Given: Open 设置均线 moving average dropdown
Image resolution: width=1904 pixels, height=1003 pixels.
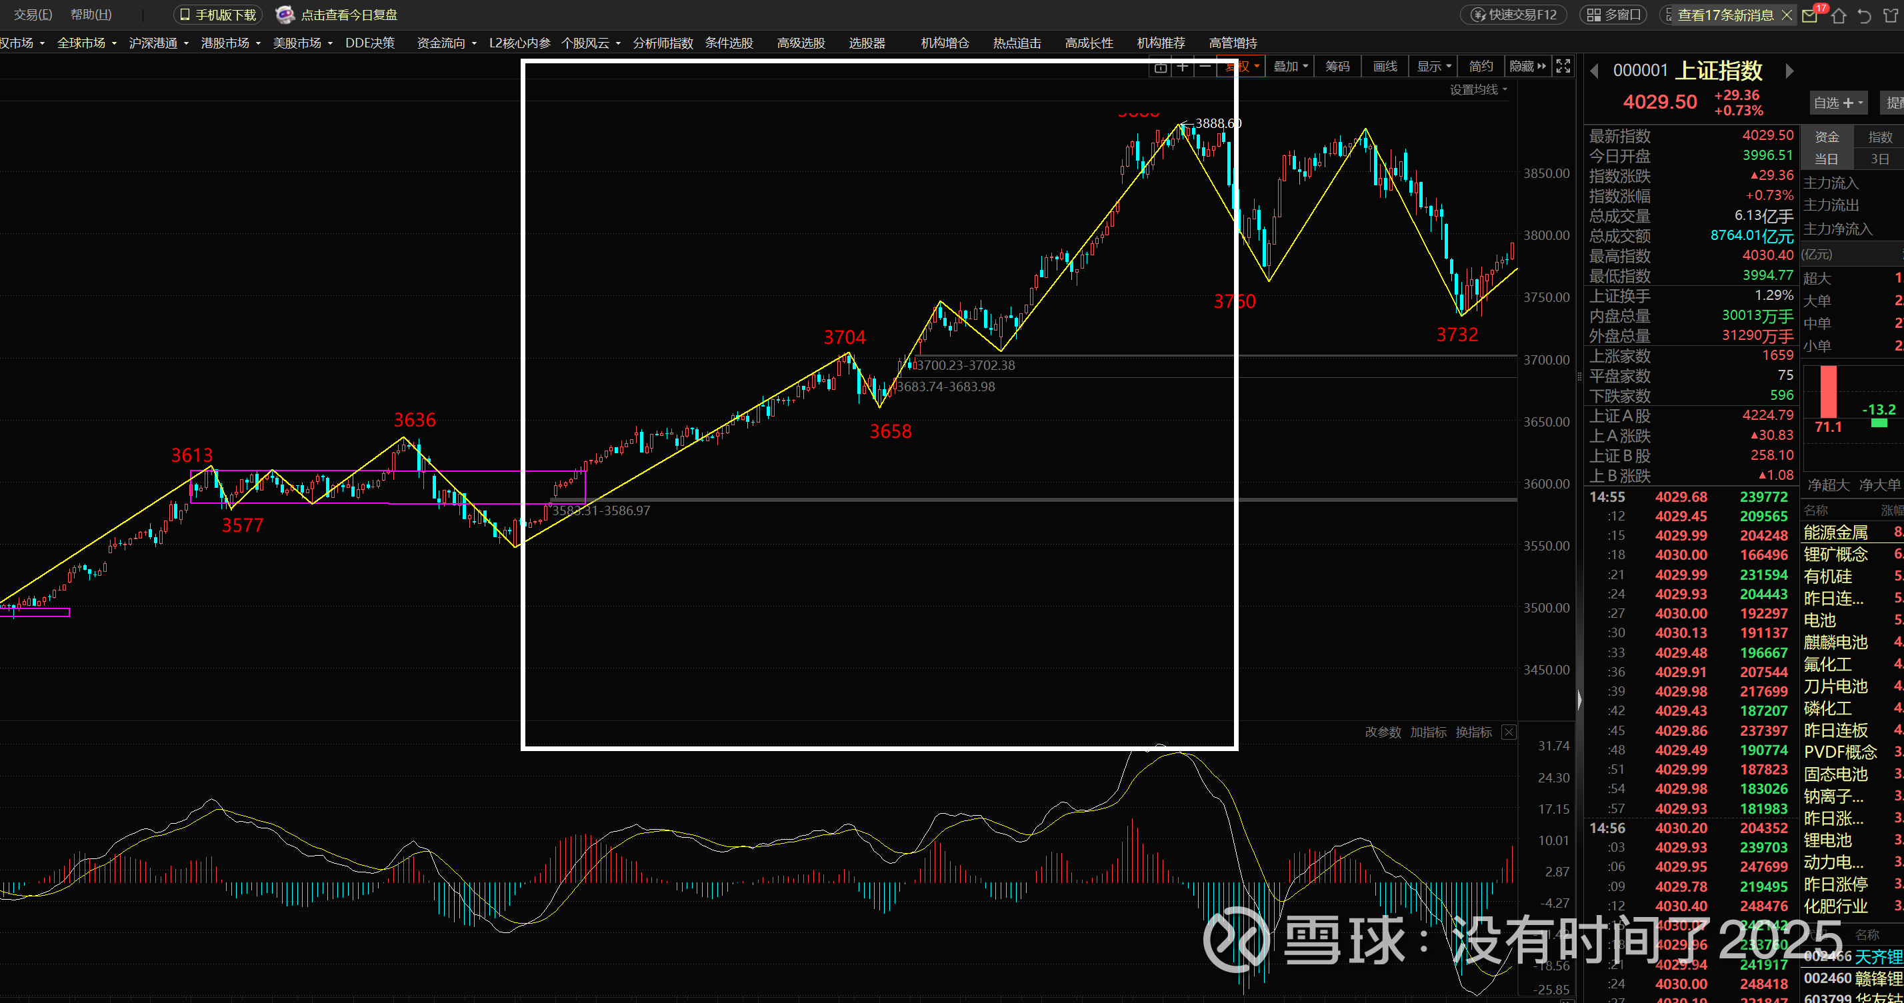Looking at the screenshot, I should 1478,89.
